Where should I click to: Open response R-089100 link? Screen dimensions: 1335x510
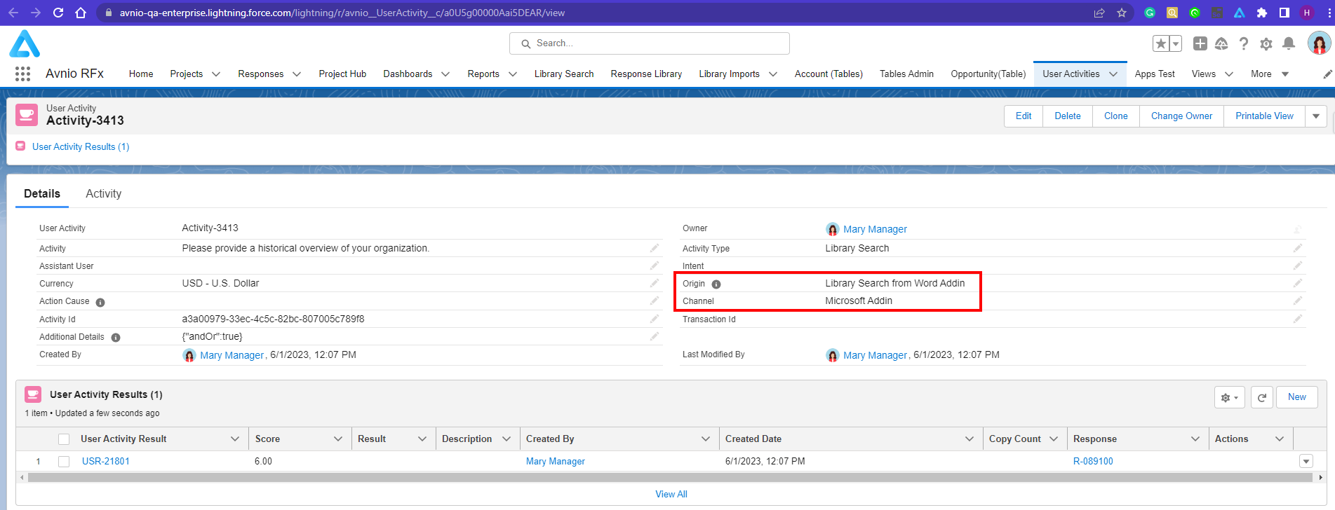click(1093, 462)
